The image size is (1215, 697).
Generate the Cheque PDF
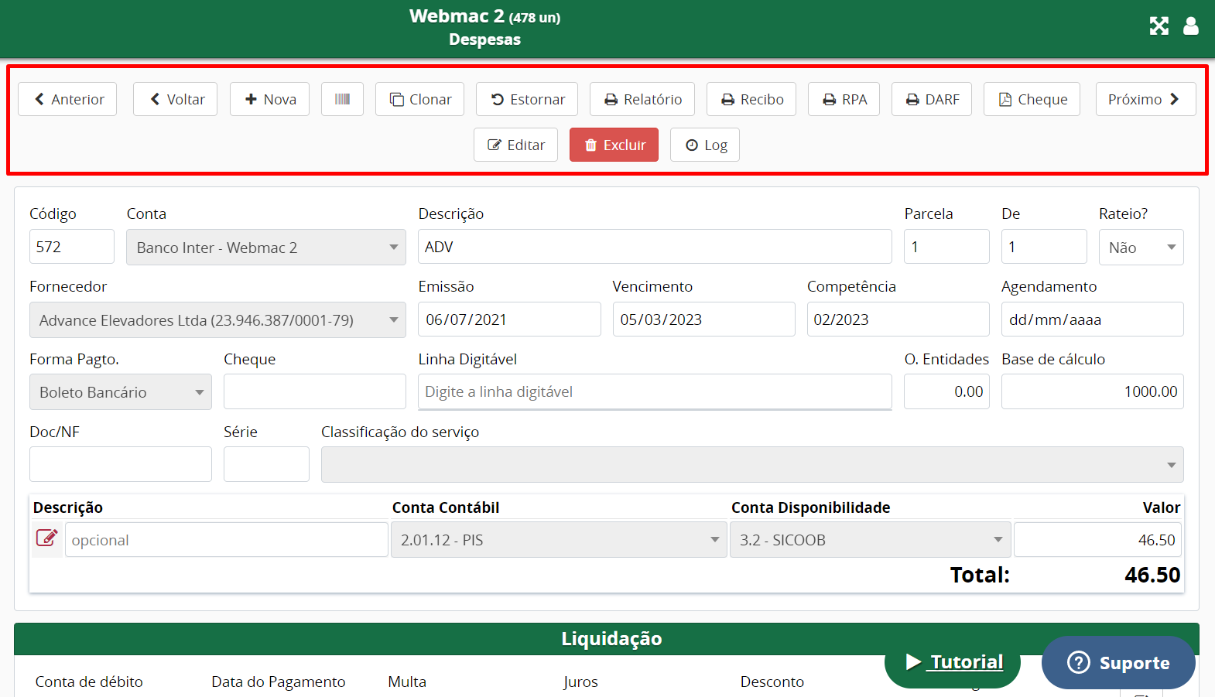pos(1032,99)
